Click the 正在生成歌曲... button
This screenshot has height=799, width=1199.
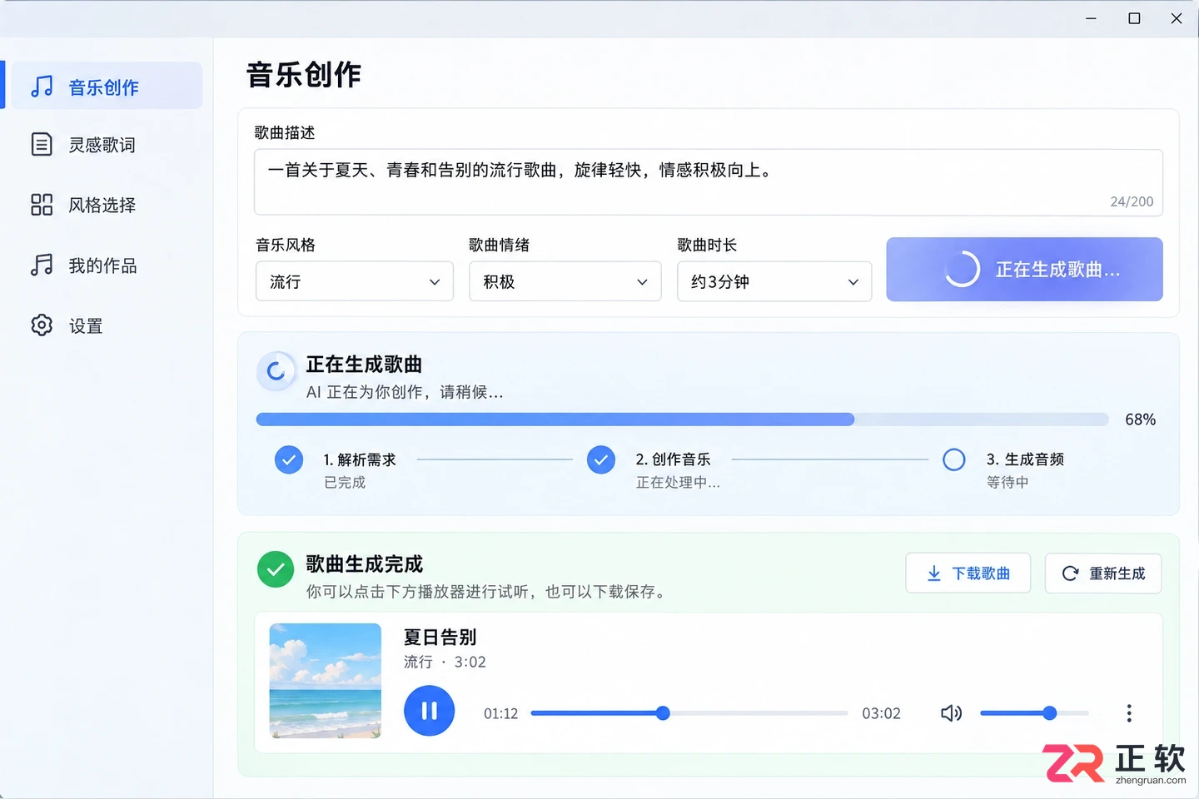pos(1024,269)
